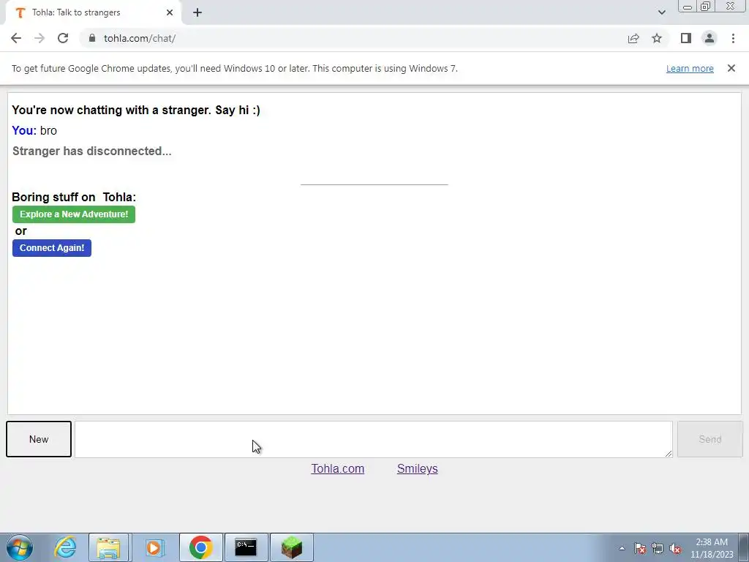Open Minecraft grass block taskbar icon
The width and height of the screenshot is (749, 562).
click(x=292, y=547)
